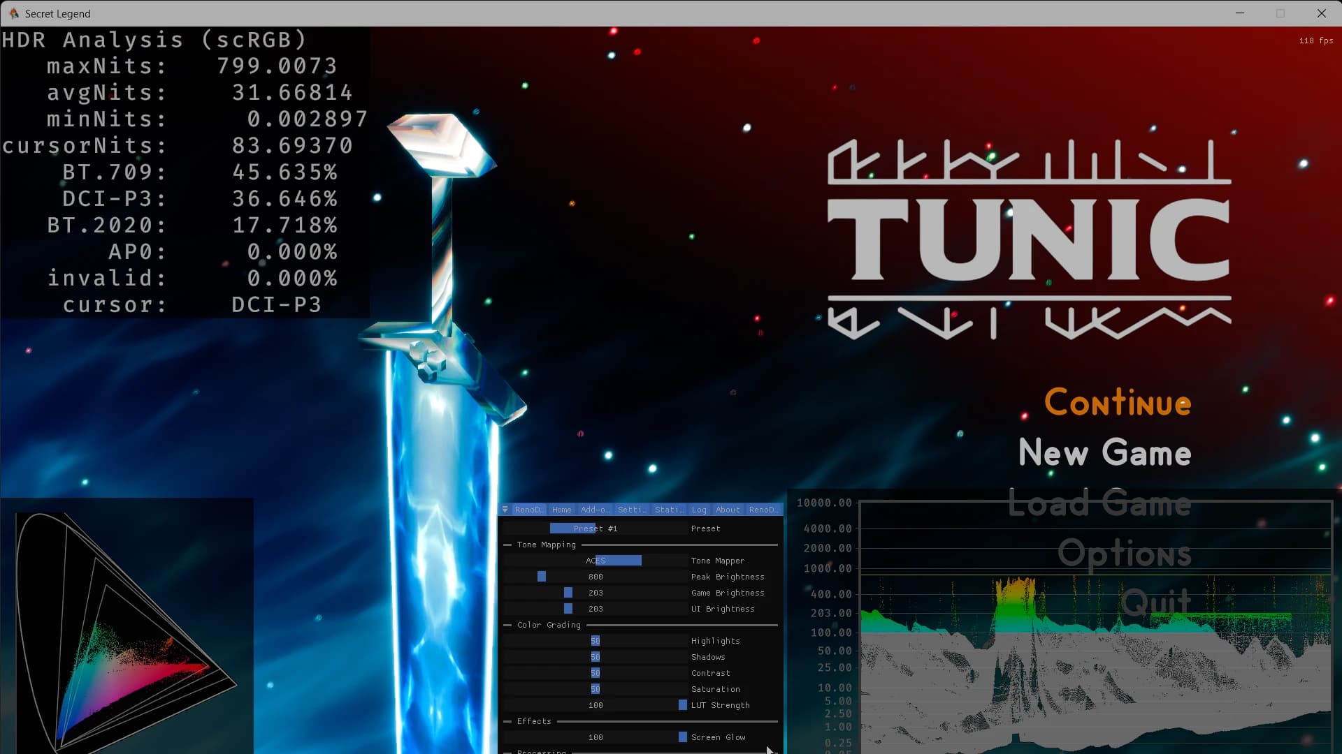Change the ACES Tone Mapper slider
The height and width of the screenshot is (754, 1342).
tap(596, 561)
